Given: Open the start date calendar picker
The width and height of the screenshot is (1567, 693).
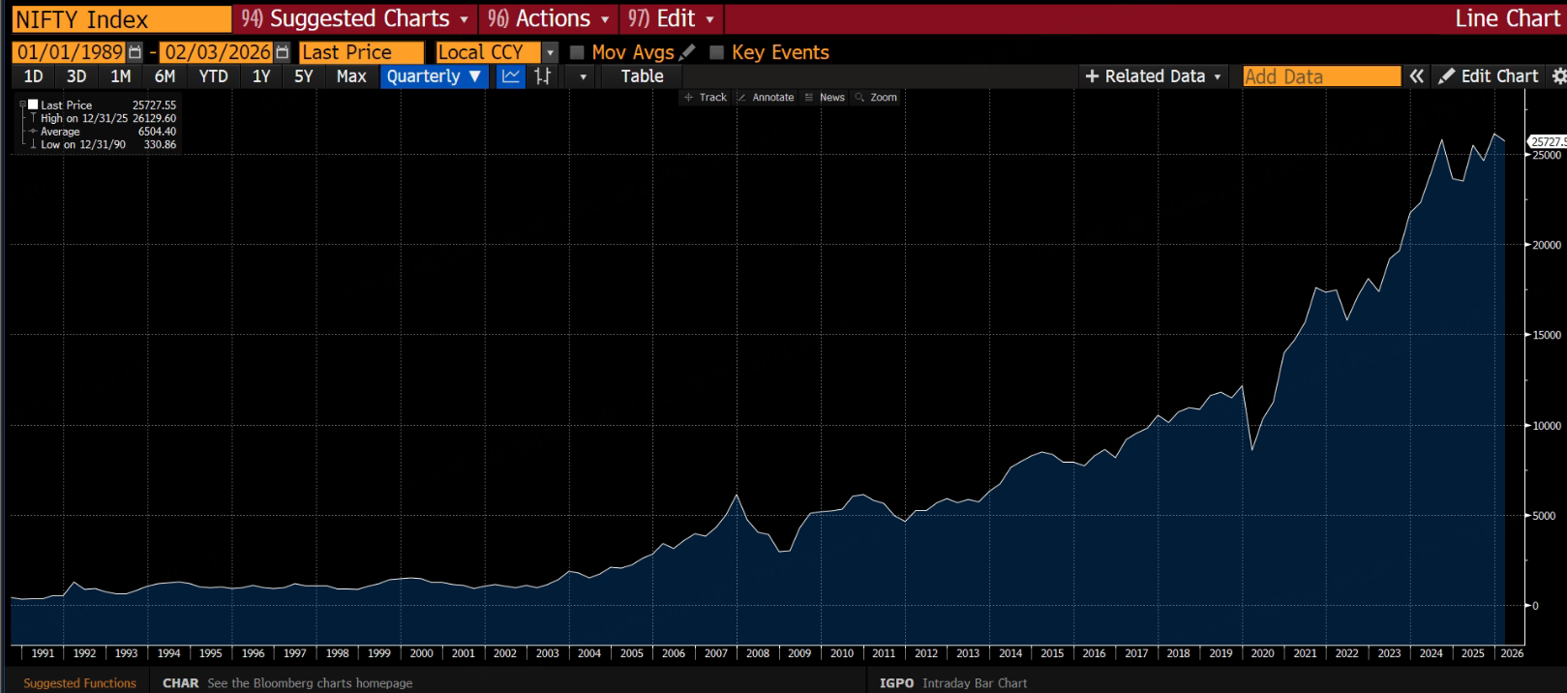Looking at the screenshot, I should point(136,52).
